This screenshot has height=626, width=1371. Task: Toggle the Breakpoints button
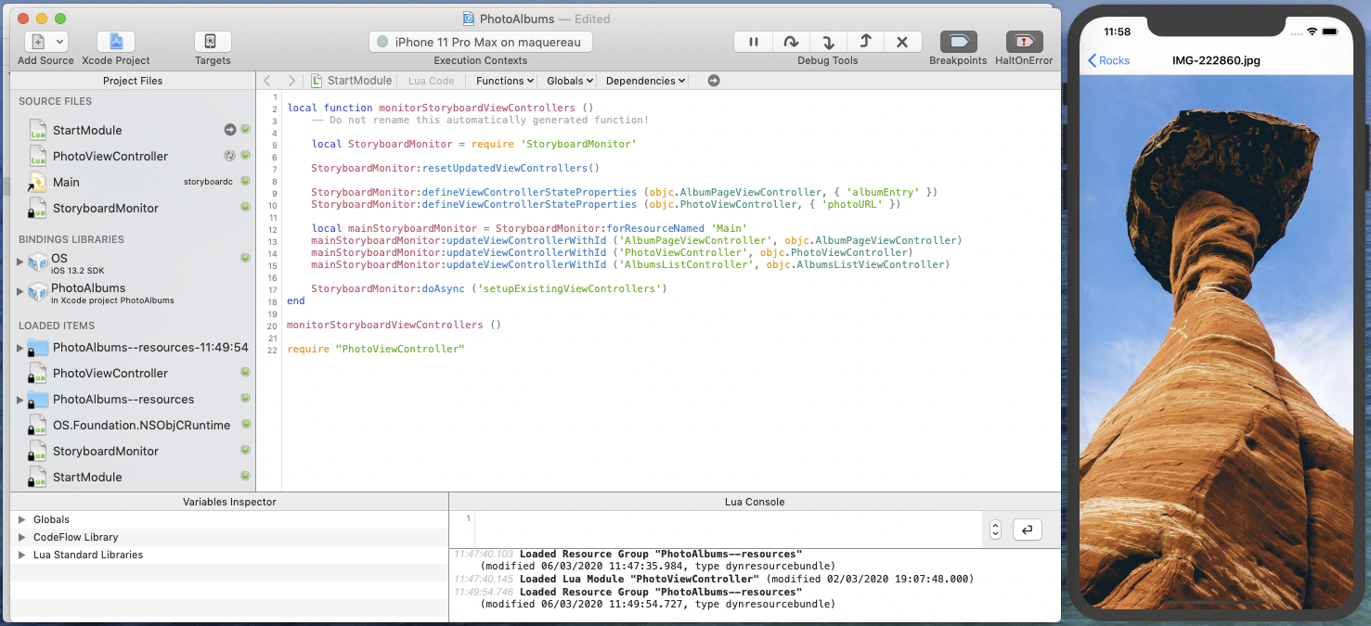tap(959, 42)
